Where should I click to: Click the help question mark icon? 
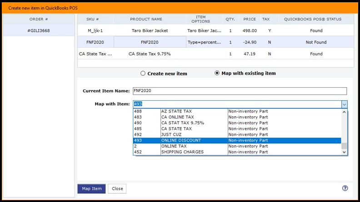[345, 188]
